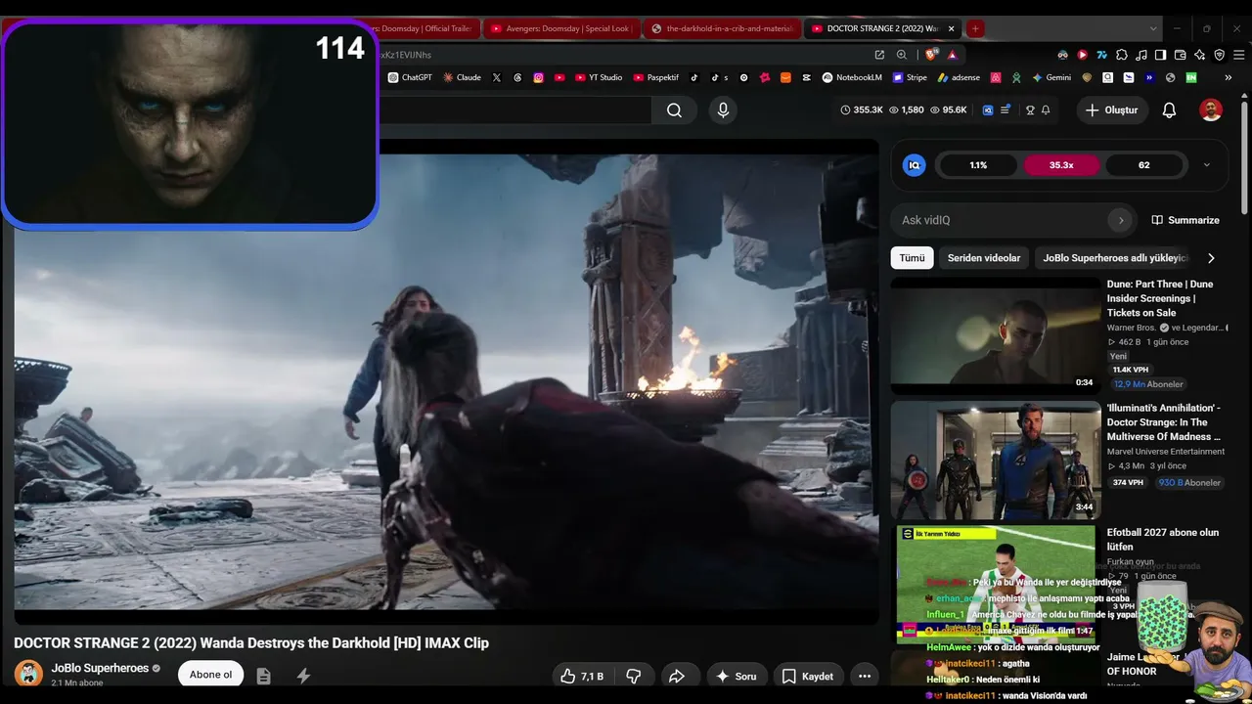Screen dimensions: 1252x704
Task: Open a new browser tab with plus
Action: pos(975,28)
